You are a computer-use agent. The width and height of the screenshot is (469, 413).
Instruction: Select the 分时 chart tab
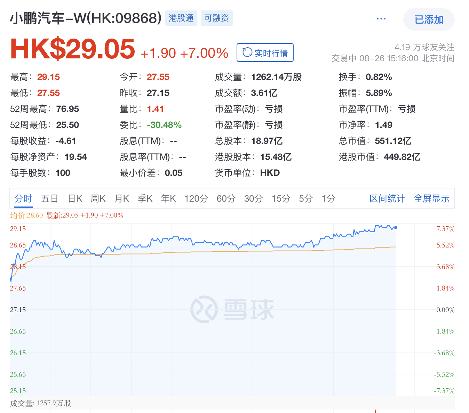(23, 199)
